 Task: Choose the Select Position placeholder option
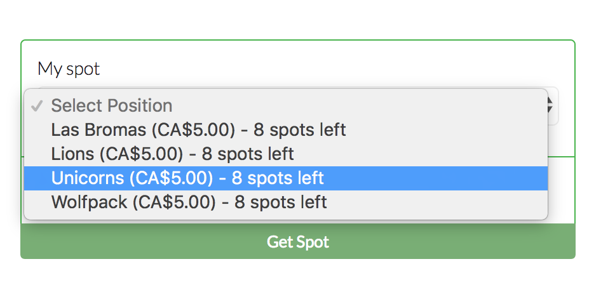[x=286, y=106]
